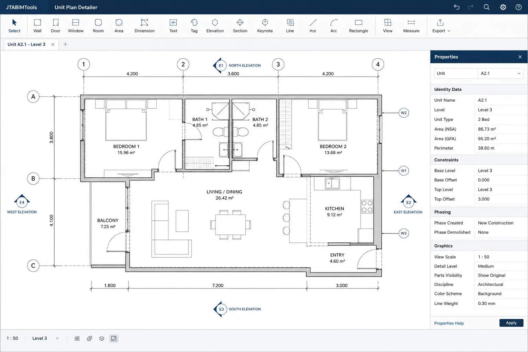Edit the Top Offset value 3.000
This screenshot has width=528, height=352.
(x=500, y=199)
